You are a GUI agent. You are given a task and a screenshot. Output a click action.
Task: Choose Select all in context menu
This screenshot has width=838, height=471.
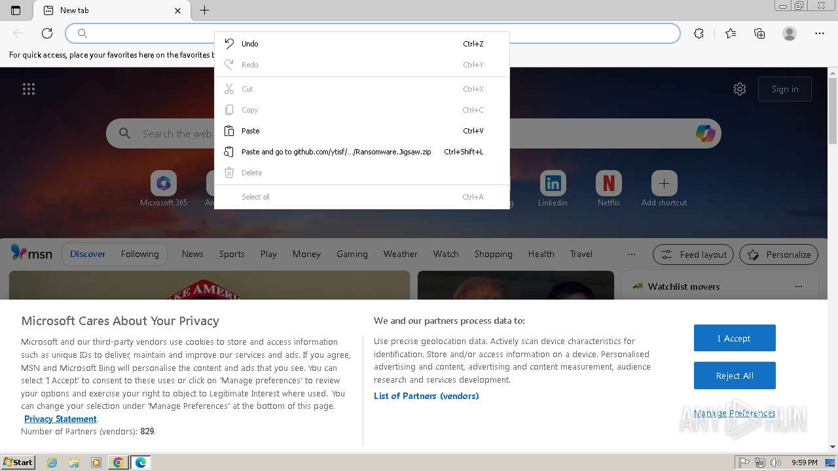click(361, 197)
